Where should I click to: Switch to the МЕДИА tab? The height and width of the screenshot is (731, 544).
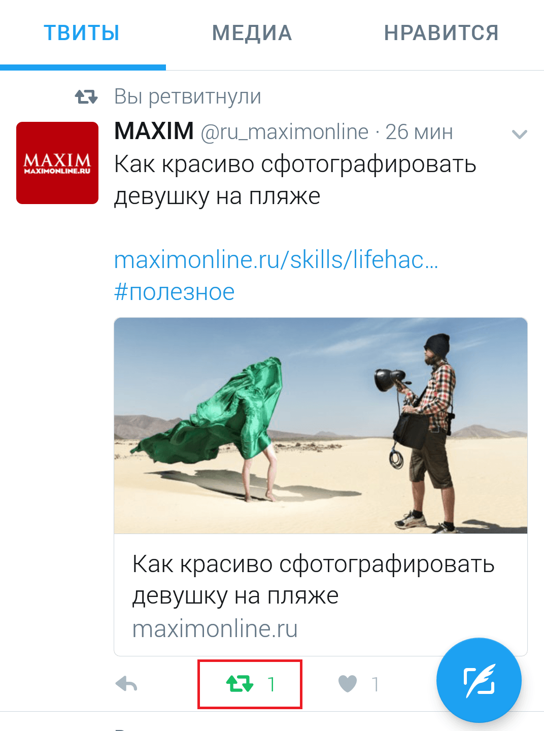pyautogui.click(x=252, y=33)
